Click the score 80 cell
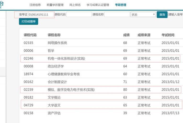Image resolution: width=183 pixels, height=123 pixels. click(x=125, y=90)
